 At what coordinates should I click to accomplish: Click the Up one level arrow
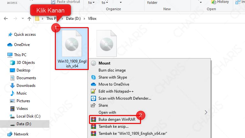[29, 19]
